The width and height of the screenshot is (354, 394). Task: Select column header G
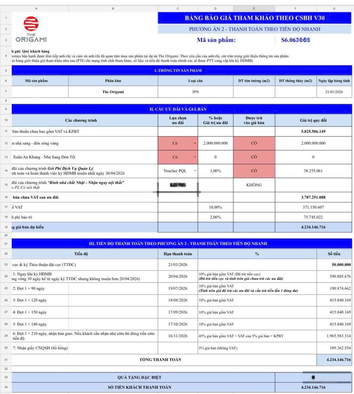click(x=334, y=8)
